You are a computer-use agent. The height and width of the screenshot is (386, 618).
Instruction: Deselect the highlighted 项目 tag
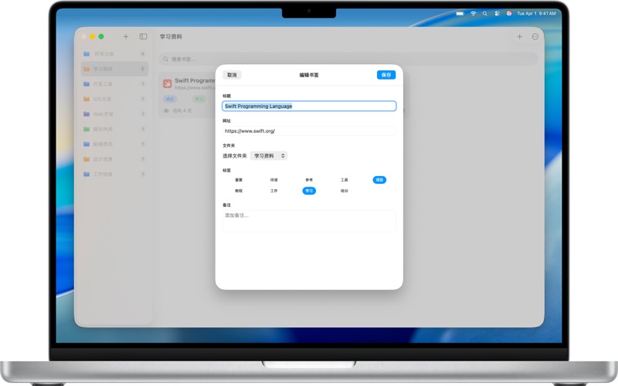[x=379, y=180]
